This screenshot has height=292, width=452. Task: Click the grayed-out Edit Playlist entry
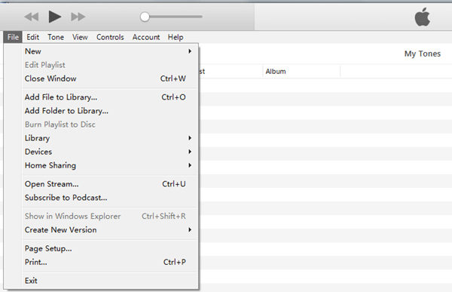coord(110,65)
